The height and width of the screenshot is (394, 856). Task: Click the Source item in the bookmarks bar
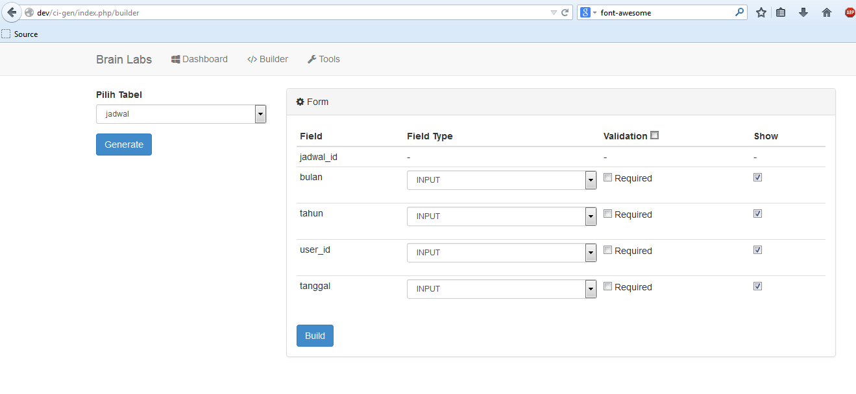point(21,34)
